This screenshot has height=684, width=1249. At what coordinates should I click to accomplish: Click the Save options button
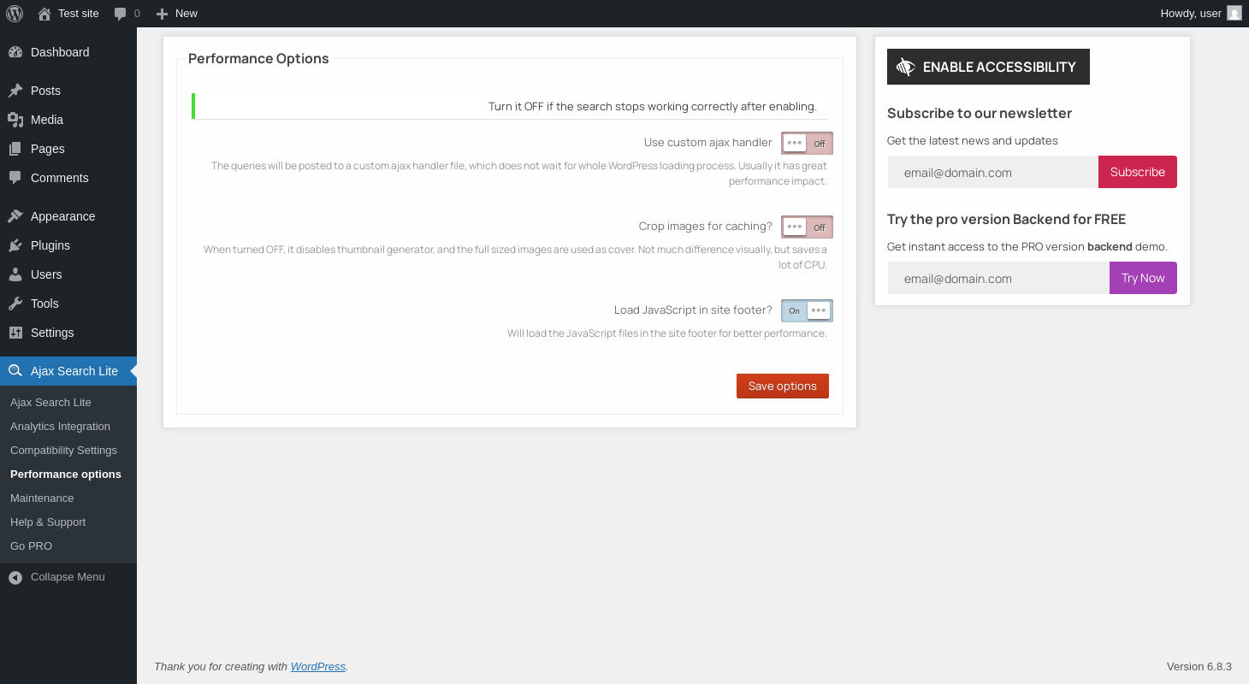tap(782, 386)
